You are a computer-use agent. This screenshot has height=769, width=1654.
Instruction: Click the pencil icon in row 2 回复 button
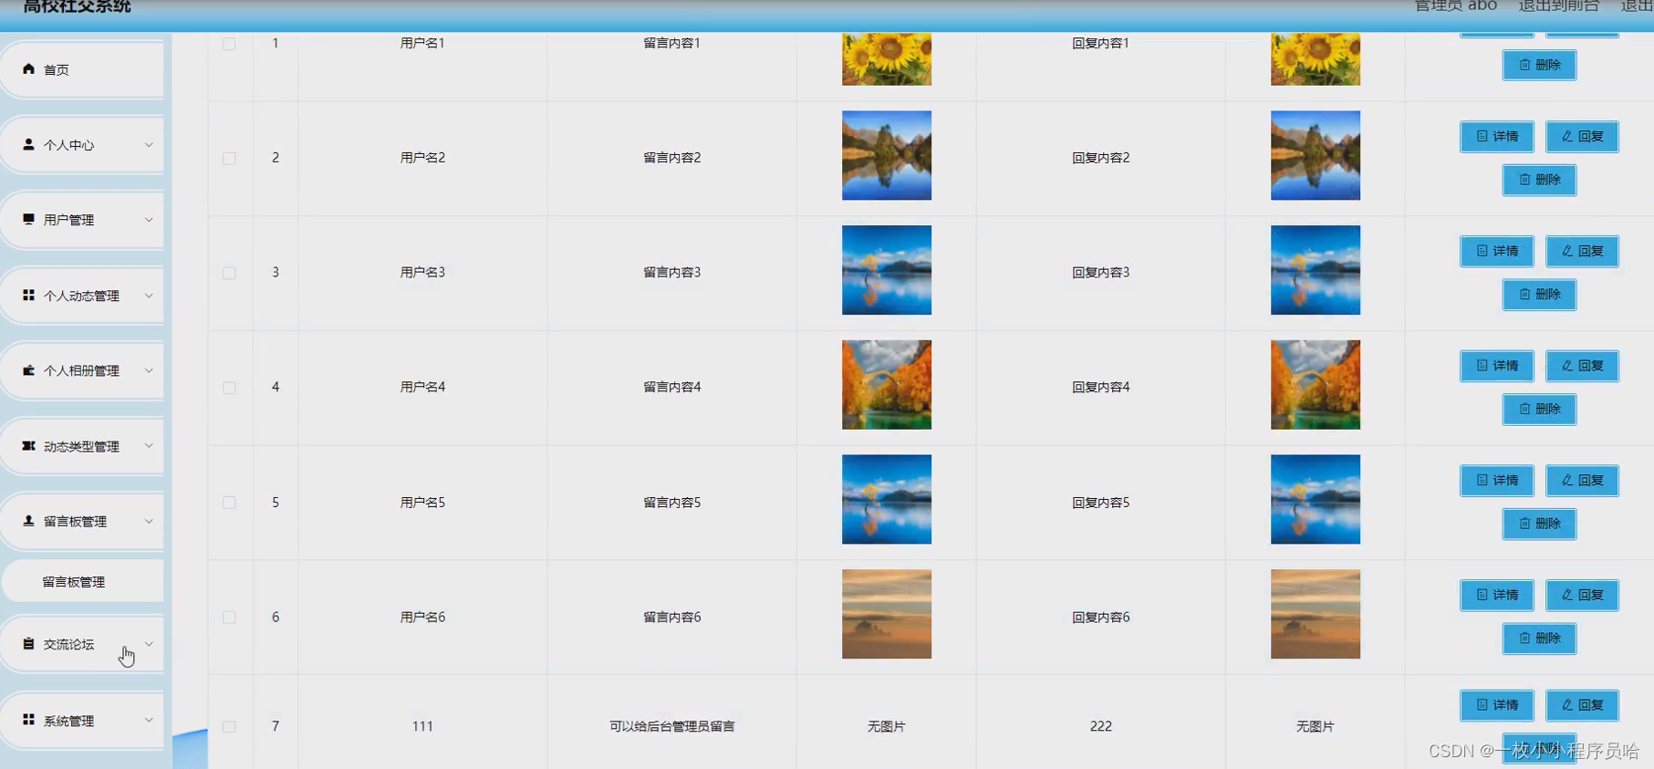pos(1567,136)
